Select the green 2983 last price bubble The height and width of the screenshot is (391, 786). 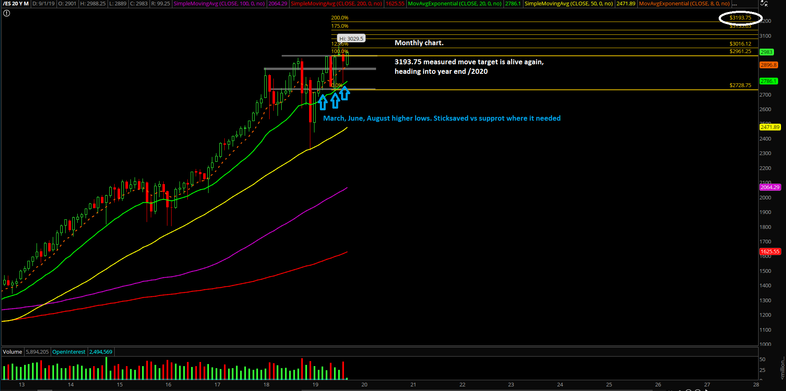point(766,52)
